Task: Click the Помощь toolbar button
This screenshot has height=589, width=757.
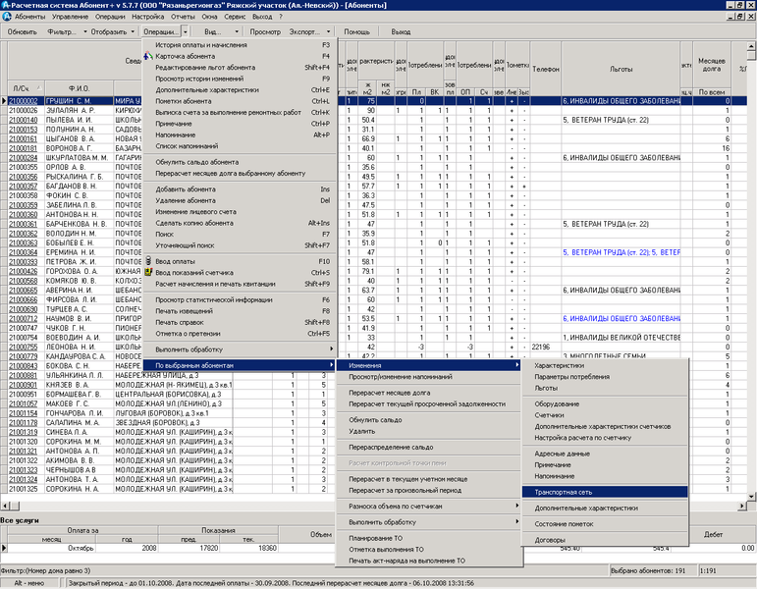Action: (x=356, y=32)
